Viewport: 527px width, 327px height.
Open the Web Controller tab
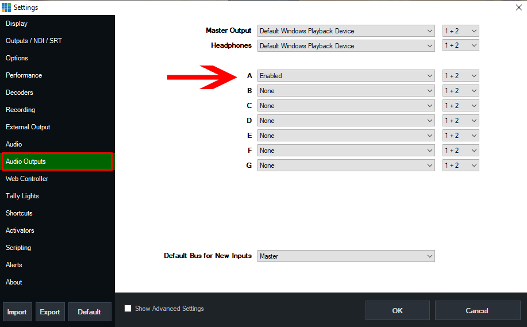(27, 179)
